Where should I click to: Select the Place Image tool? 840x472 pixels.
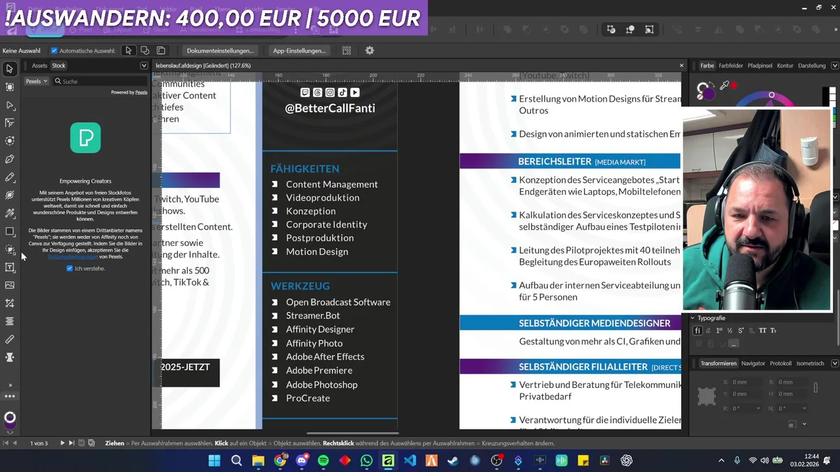click(10, 285)
